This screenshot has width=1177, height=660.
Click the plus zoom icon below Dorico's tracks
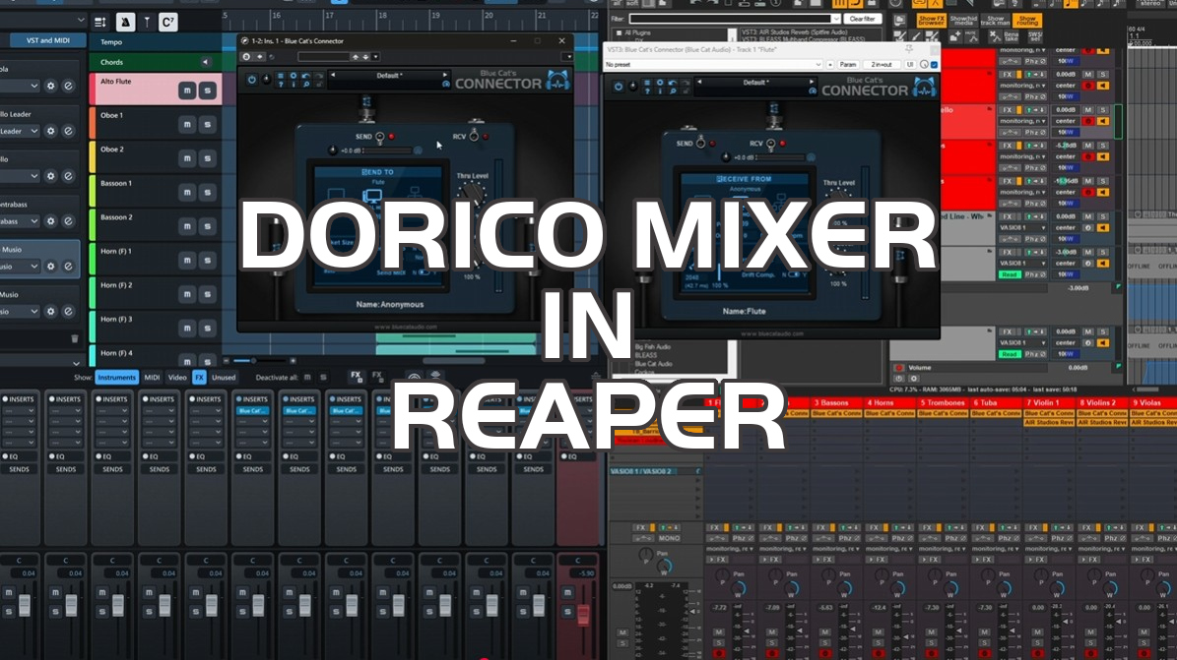[x=294, y=361]
